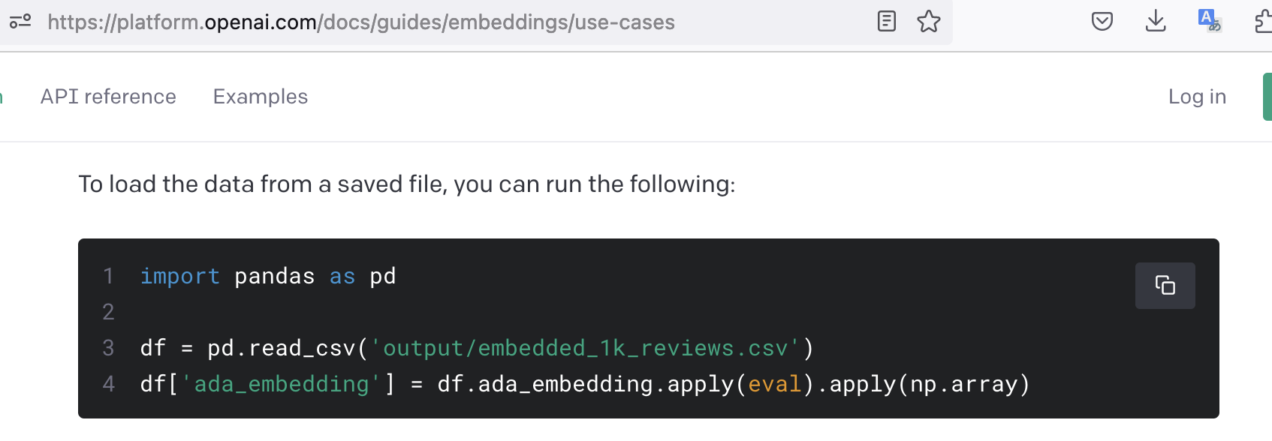This screenshot has width=1272, height=441.
Task: Click line number 3 in the code block
Action: point(108,348)
